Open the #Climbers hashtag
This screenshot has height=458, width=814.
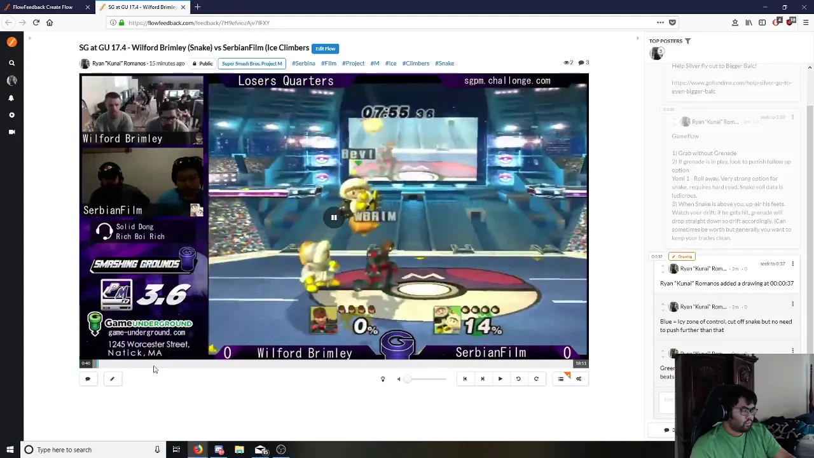tap(416, 64)
